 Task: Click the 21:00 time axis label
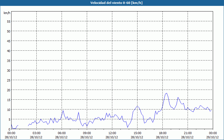(x=188, y=133)
